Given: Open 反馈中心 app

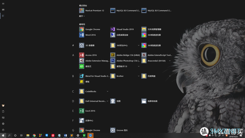Looking at the screenshot, I should pos(86,120).
